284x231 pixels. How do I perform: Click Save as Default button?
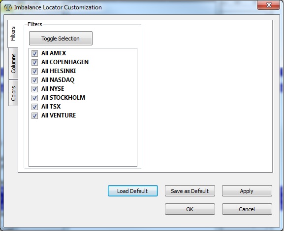pos(190,191)
